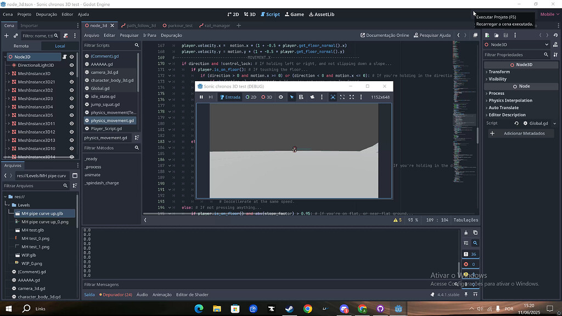Open the Projeto menu

click(24, 14)
